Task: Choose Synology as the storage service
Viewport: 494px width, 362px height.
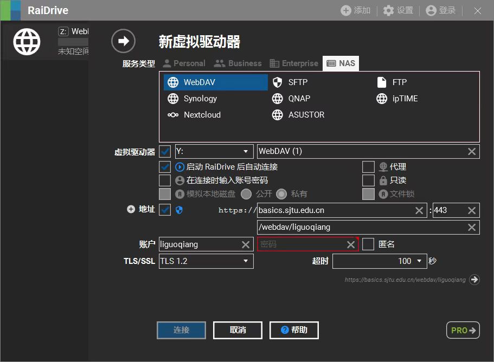Action: point(194,99)
